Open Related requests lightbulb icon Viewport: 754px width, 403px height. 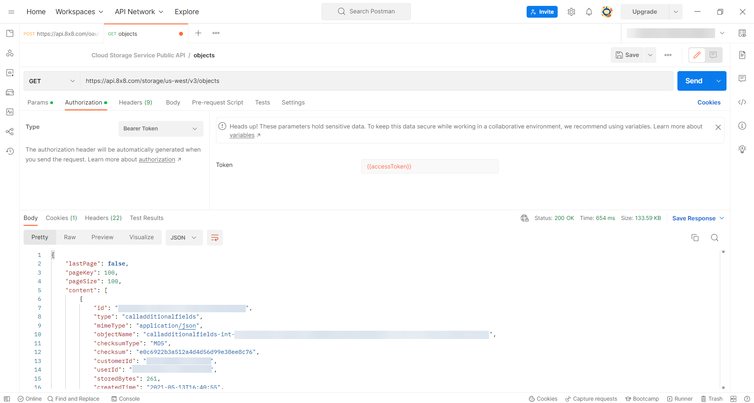[x=742, y=149]
